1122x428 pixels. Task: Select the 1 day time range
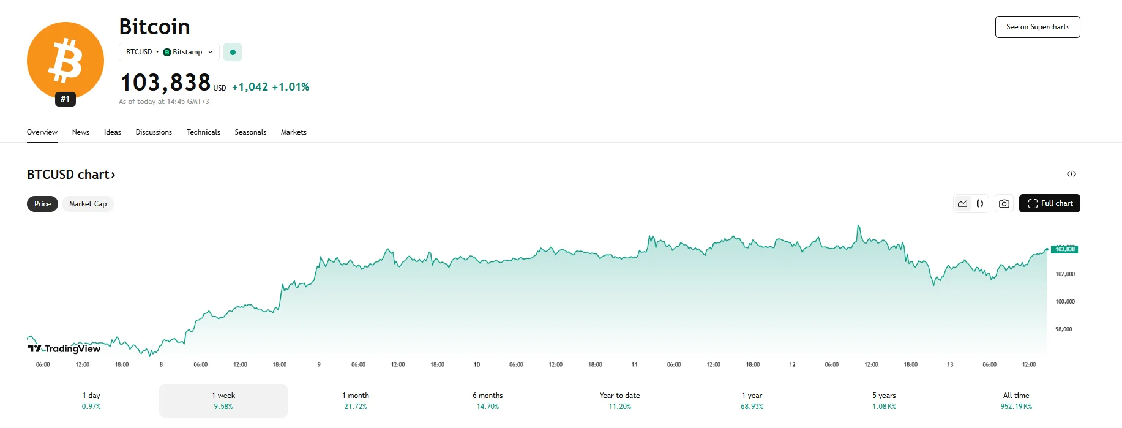click(x=91, y=400)
